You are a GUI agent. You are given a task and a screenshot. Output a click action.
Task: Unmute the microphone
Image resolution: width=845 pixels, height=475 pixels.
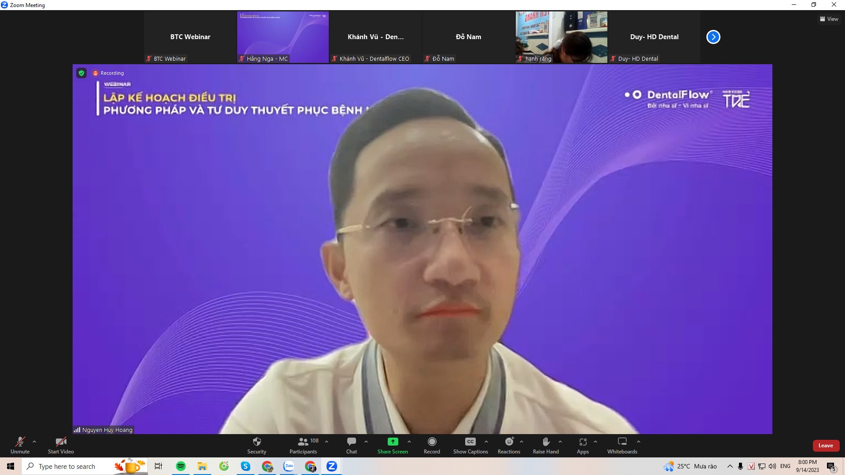point(20,445)
